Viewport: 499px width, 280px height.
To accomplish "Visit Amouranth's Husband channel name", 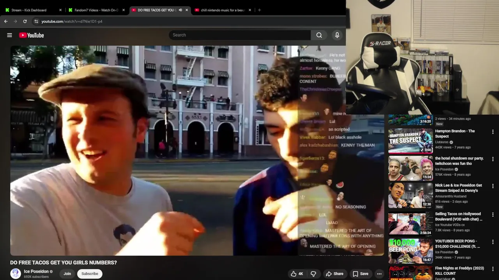I will coord(451,196).
